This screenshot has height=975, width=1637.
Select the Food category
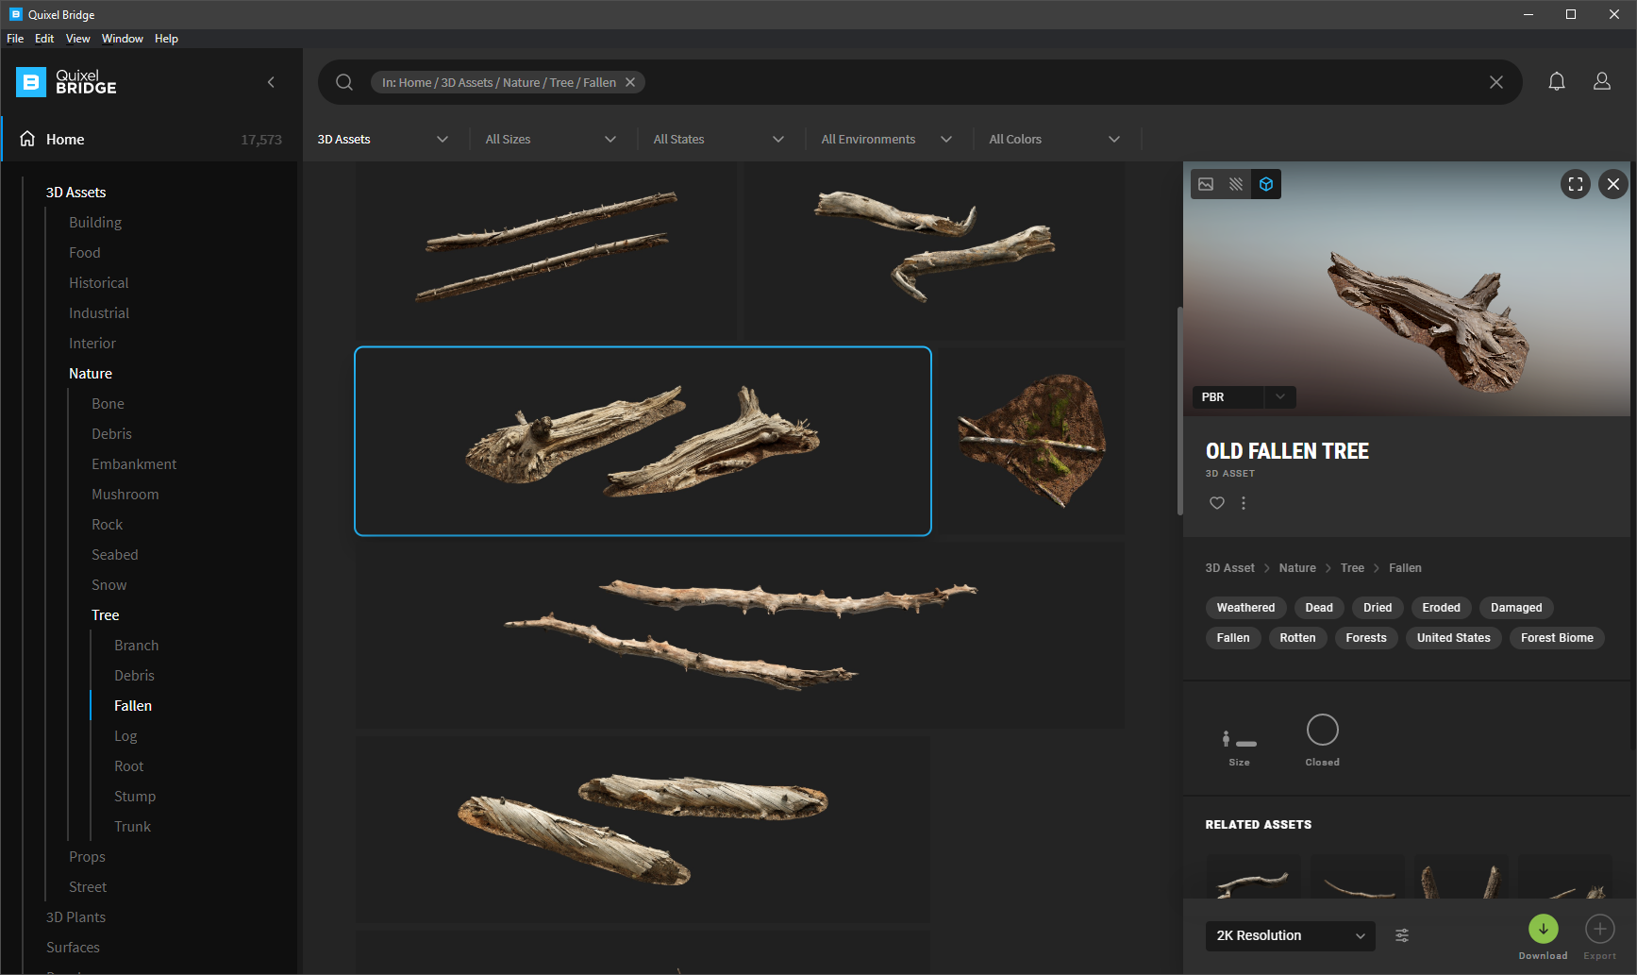tap(85, 253)
